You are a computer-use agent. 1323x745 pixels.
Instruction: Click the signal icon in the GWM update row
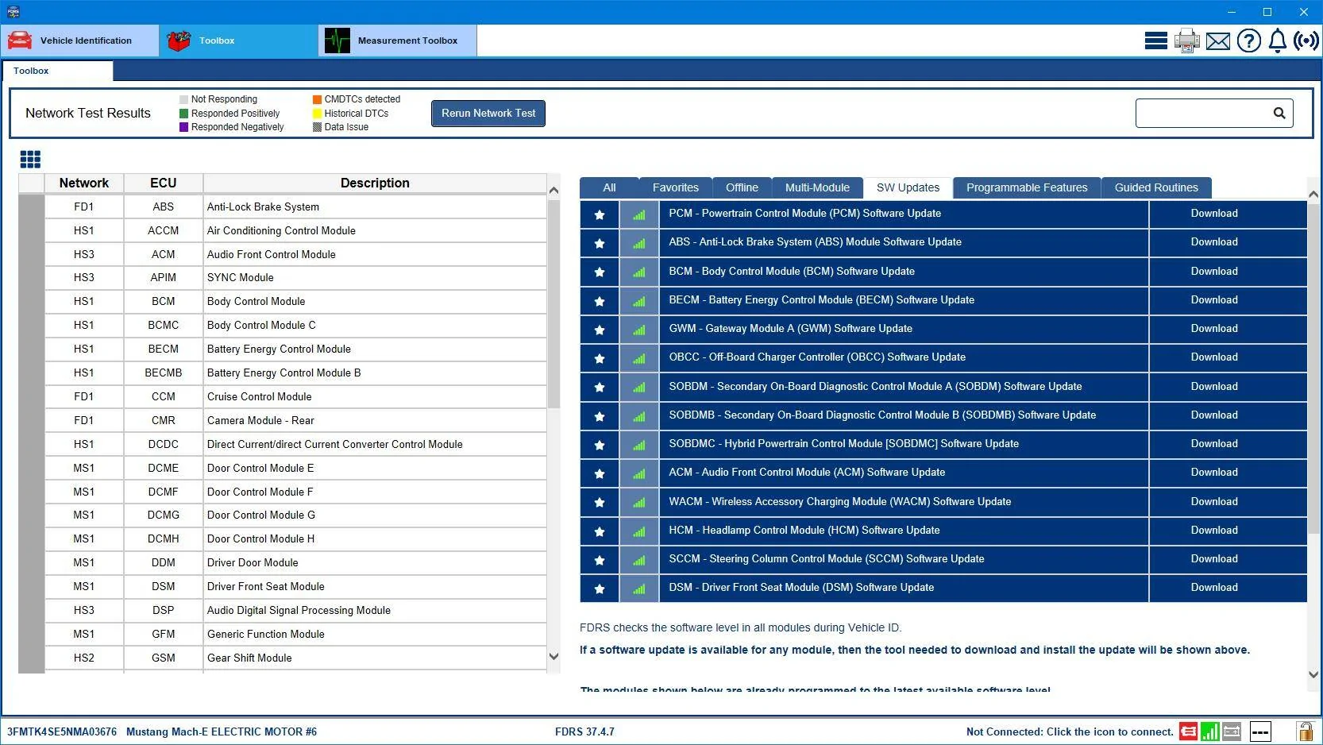pos(639,330)
